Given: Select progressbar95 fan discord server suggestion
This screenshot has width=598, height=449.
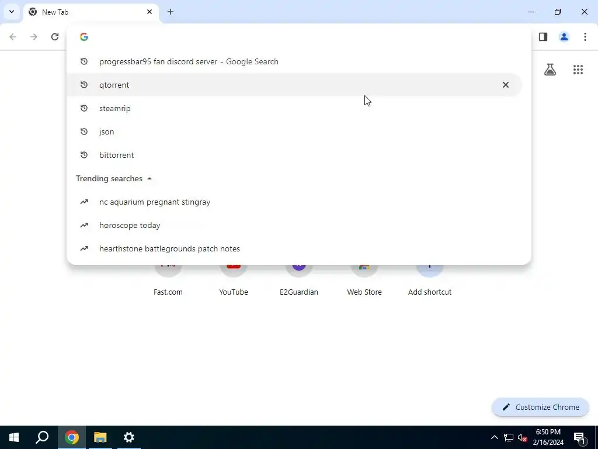Looking at the screenshot, I should [294, 61].
